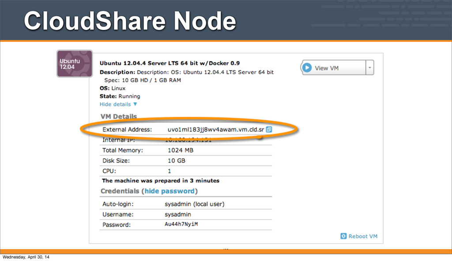Click the machine prepared in 3 minutes text
452x261 pixels.
click(161, 181)
